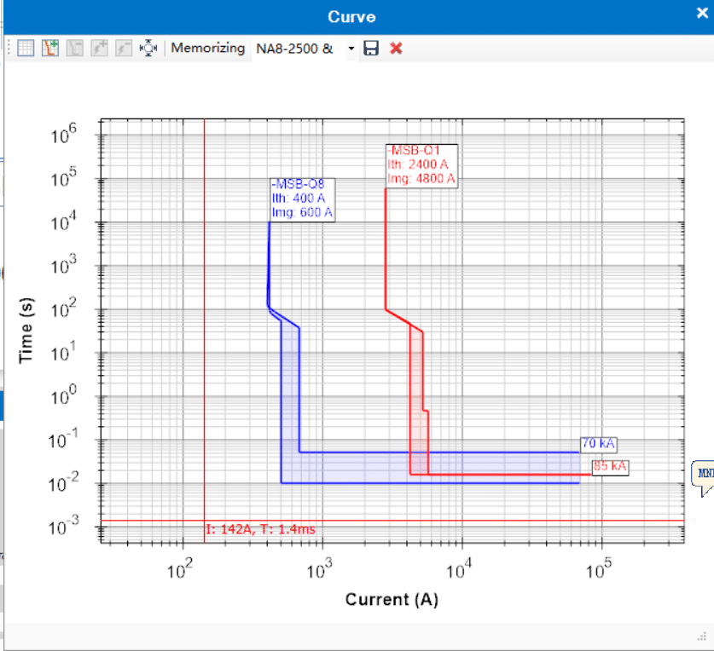Click the toolbar drag grip handle
714x651 pixels.
tap(9, 48)
